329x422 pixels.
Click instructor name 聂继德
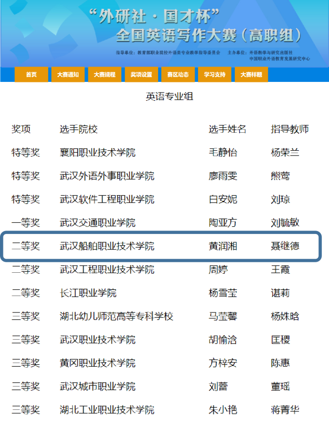click(x=285, y=246)
